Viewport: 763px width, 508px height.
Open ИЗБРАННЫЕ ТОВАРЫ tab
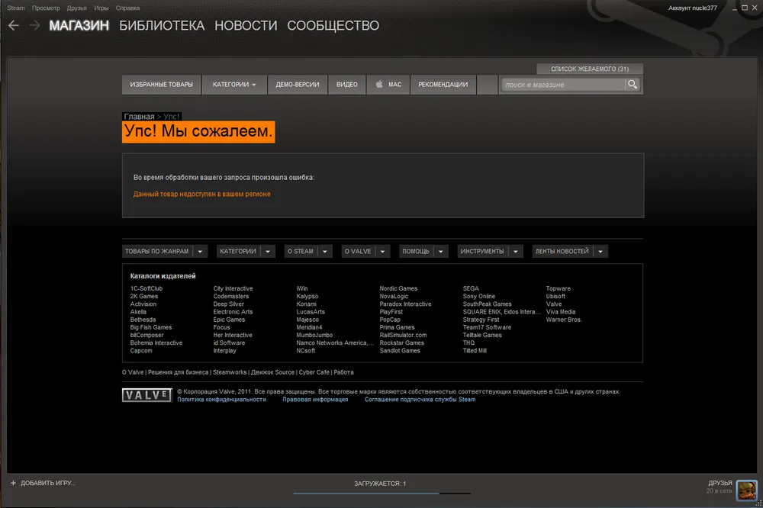click(x=161, y=84)
